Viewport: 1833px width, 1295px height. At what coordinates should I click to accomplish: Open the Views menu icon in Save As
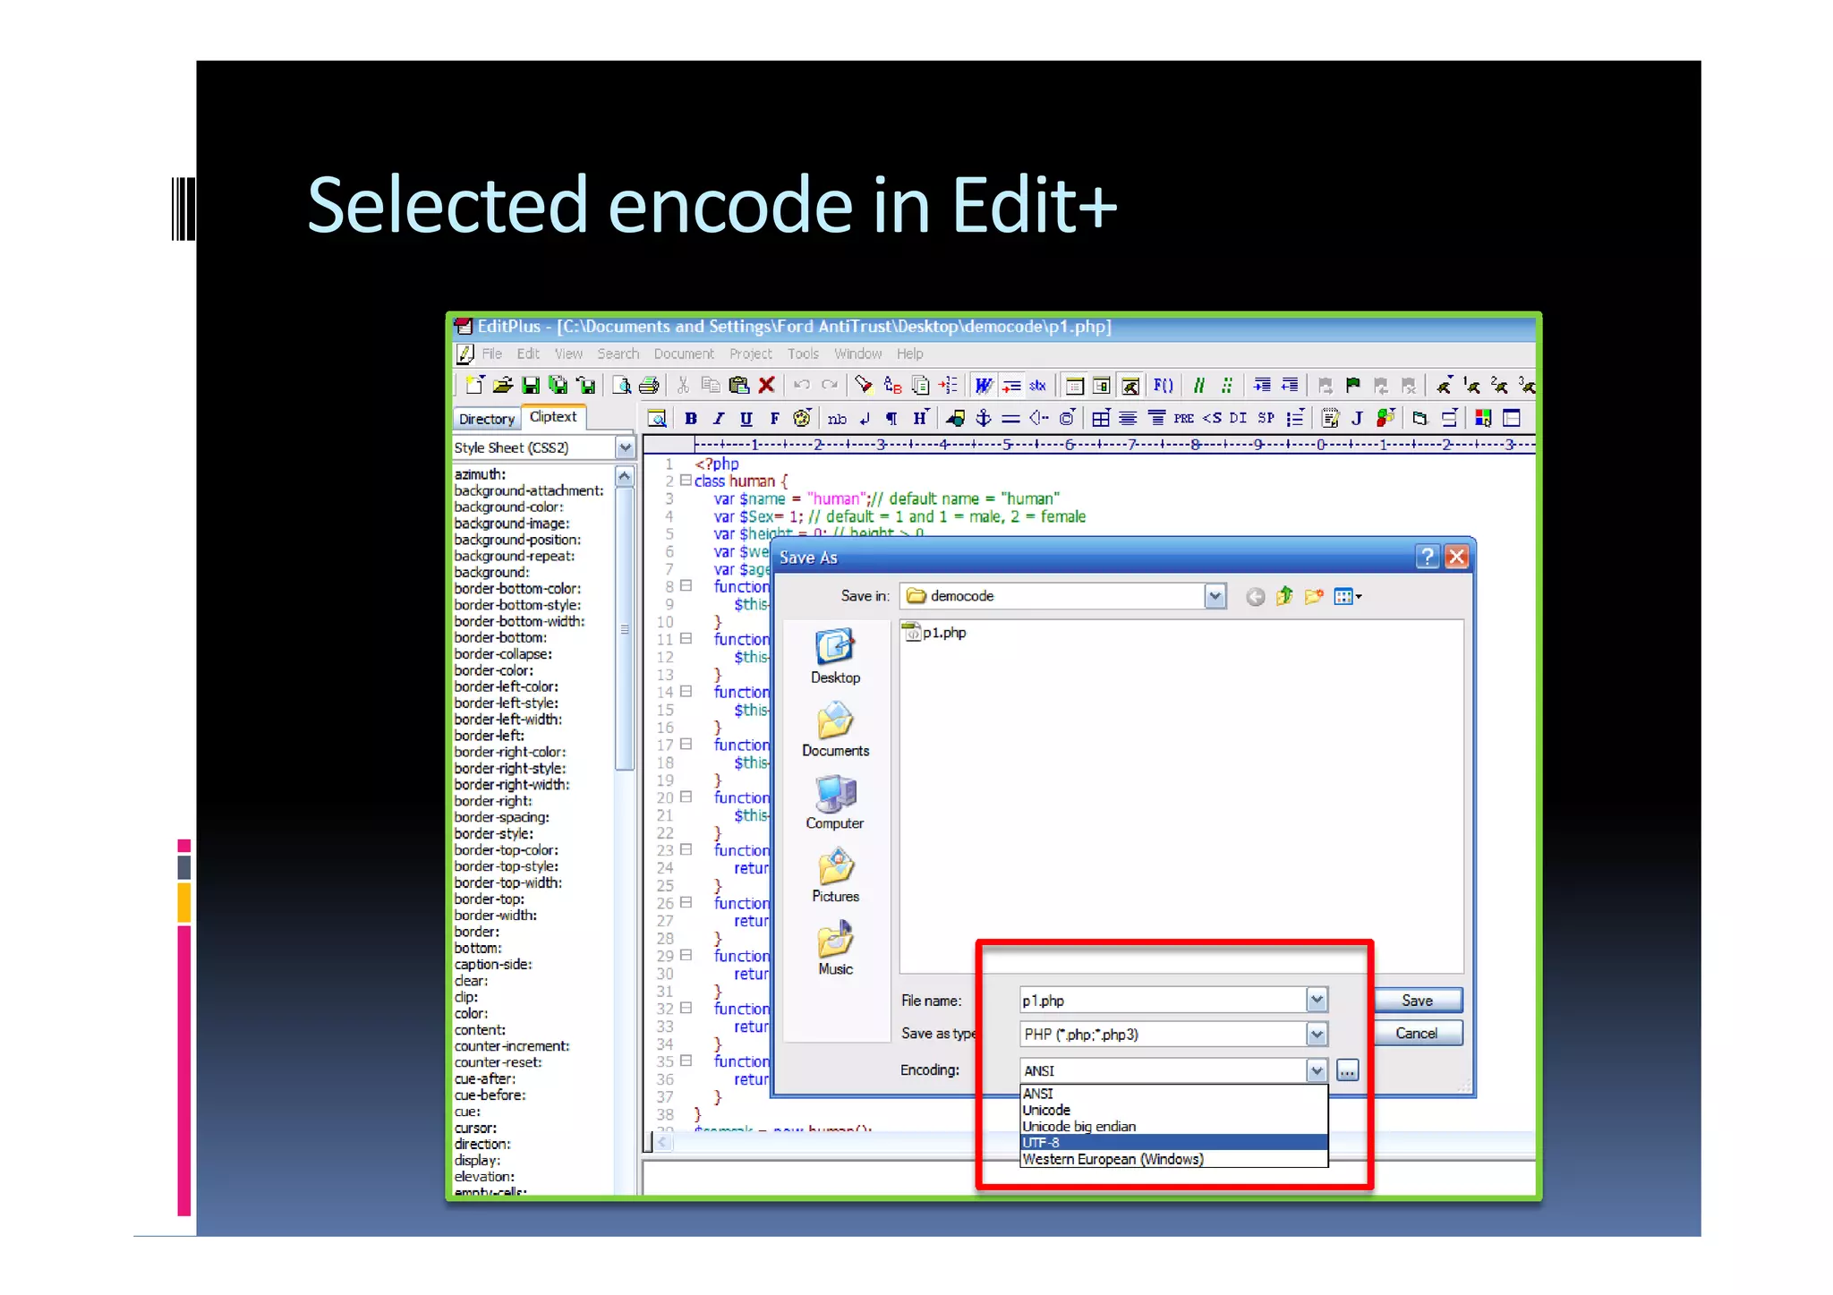pos(1347,597)
